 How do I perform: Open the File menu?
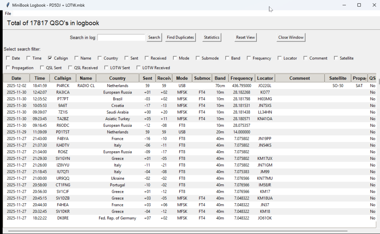[8, 13]
